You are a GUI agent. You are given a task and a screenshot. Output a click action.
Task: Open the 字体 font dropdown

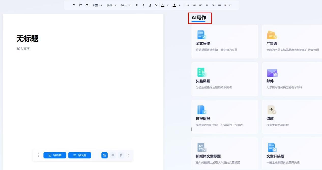pyautogui.click(x=111, y=5)
